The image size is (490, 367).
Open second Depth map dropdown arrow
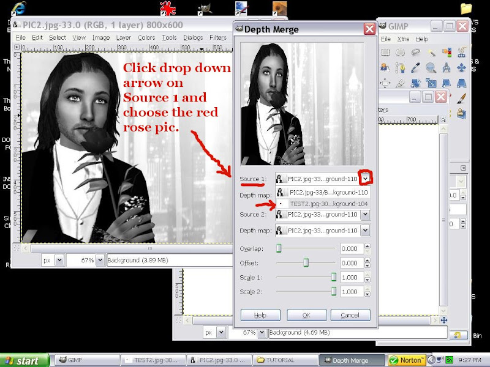point(365,231)
